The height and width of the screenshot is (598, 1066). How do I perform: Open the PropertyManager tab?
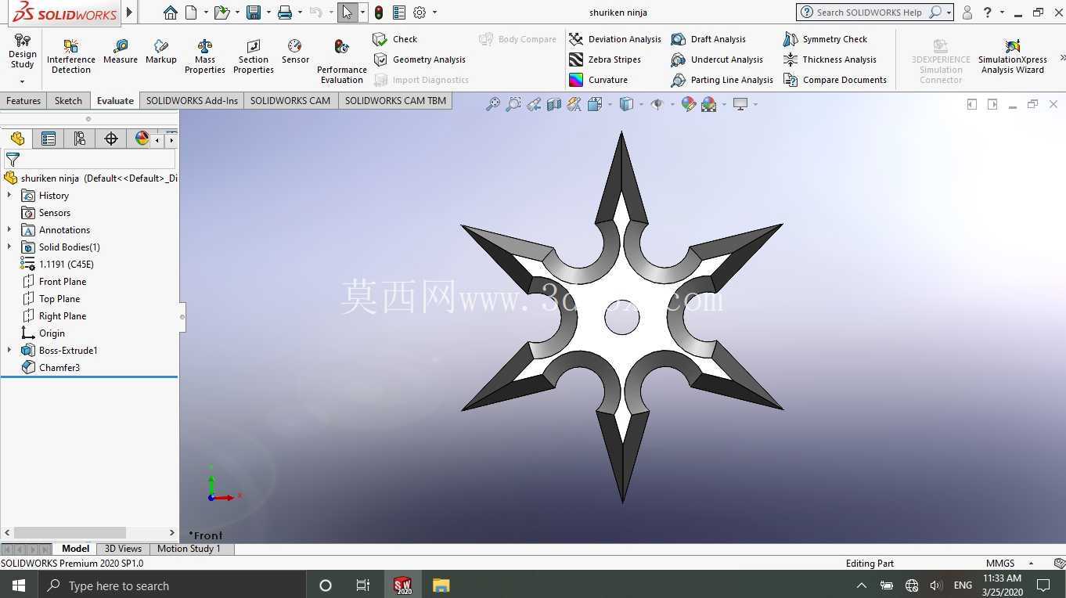[x=49, y=139]
